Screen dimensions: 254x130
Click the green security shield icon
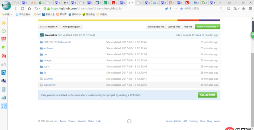pos(45,9)
